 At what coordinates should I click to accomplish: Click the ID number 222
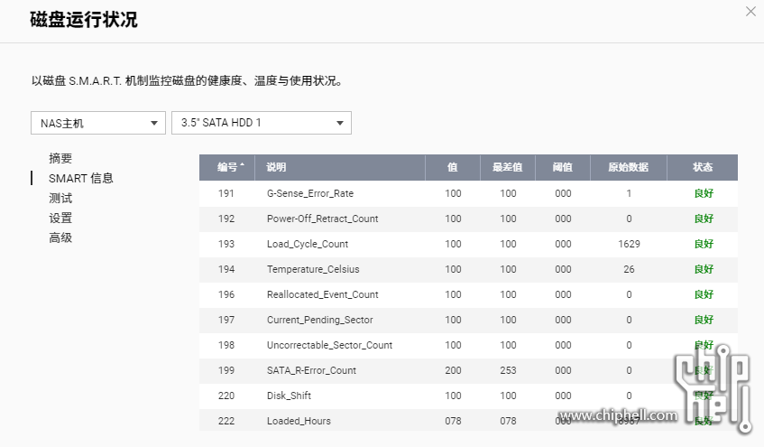(226, 421)
